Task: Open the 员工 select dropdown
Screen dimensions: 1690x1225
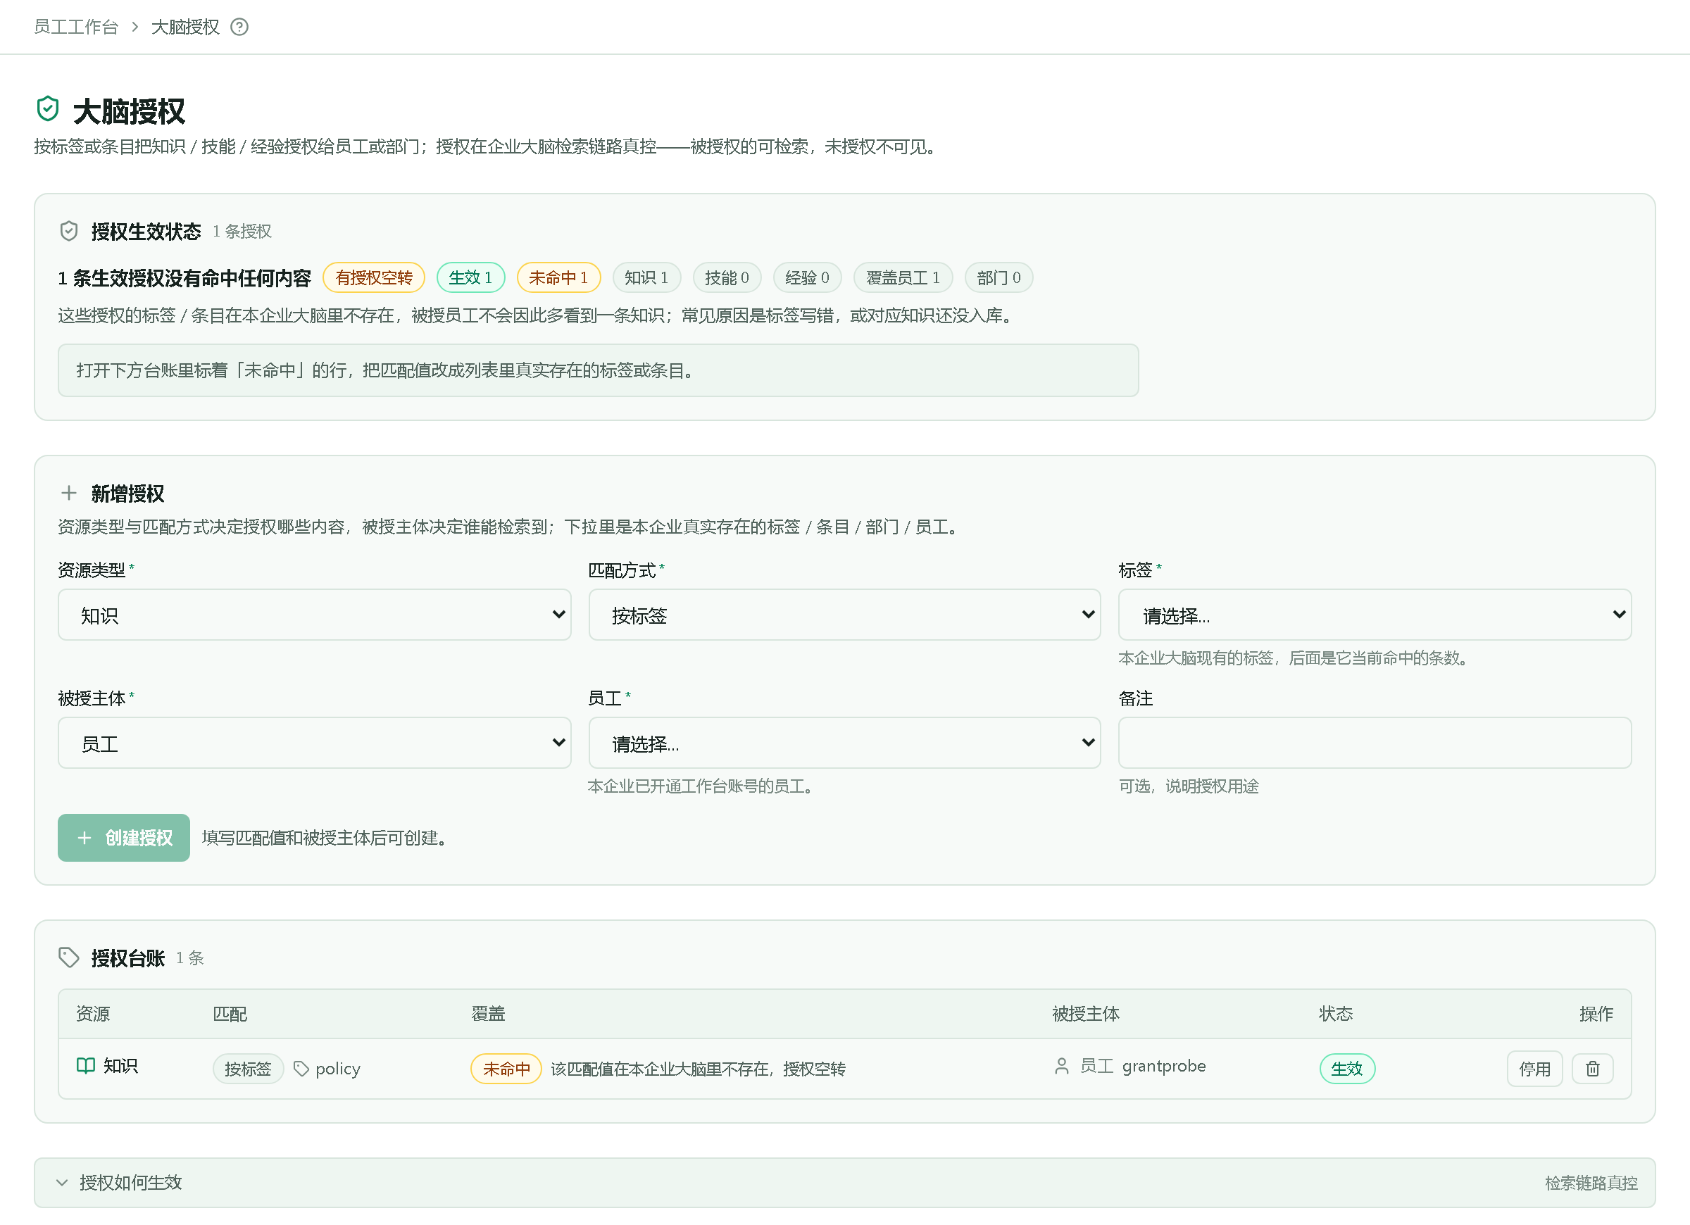Action: [x=844, y=743]
